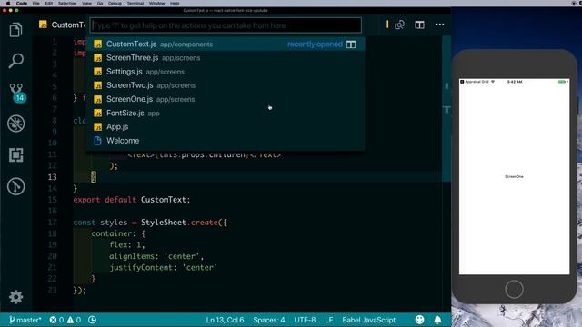Select ScreenOne.js from quick open list

[226, 99]
